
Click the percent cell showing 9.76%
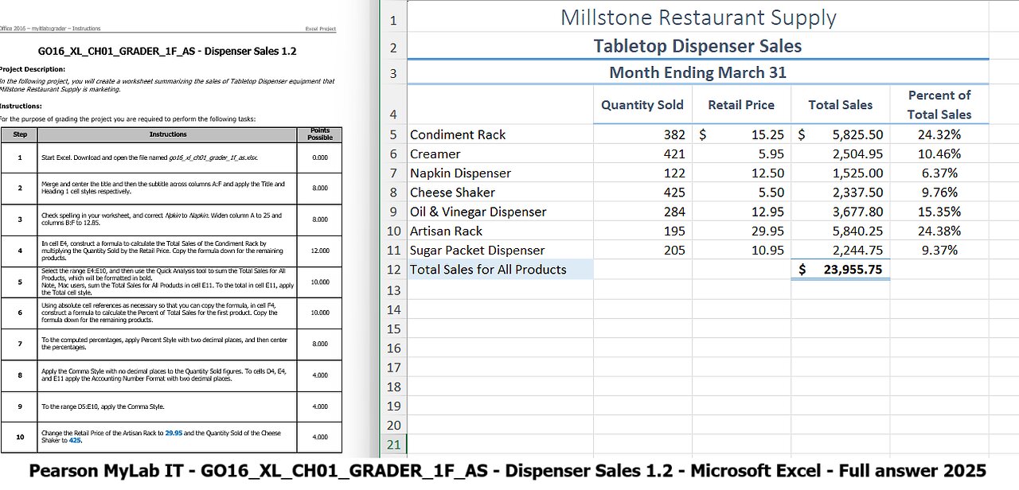[939, 192]
